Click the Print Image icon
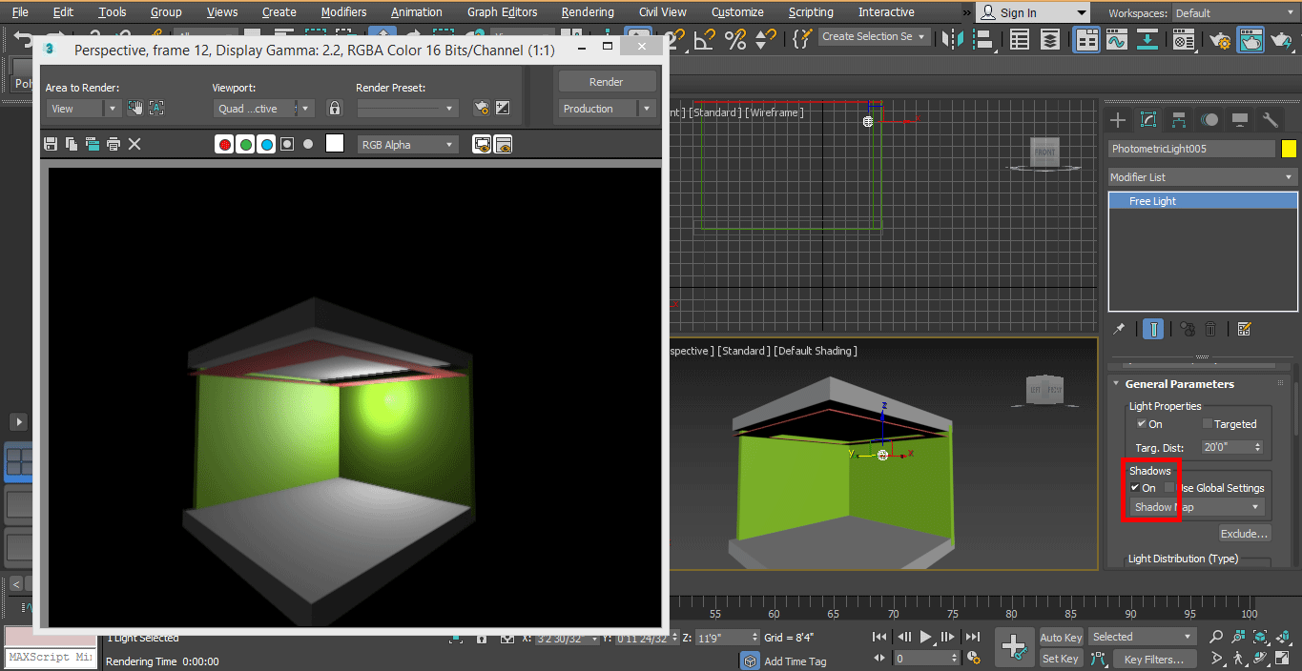Image resolution: width=1302 pixels, height=671 pixels. 114,144
